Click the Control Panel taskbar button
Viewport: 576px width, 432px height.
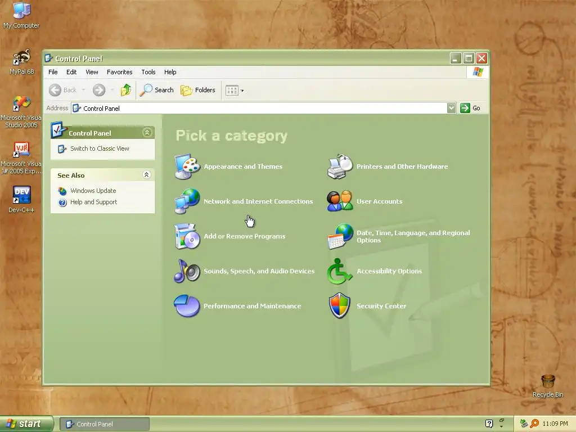pyautogui.click(x=104, y=424)
